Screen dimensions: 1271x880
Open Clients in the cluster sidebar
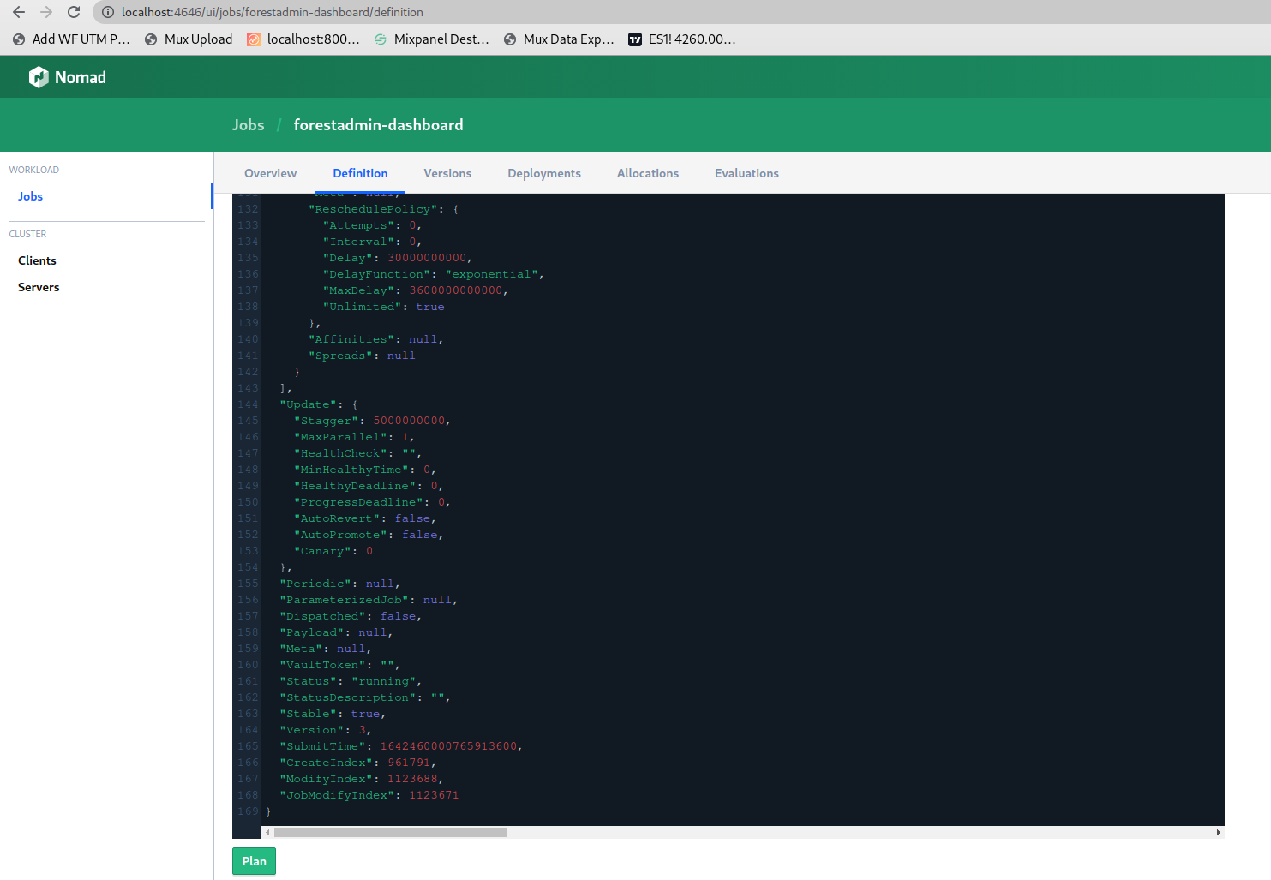tap(37, 260)
